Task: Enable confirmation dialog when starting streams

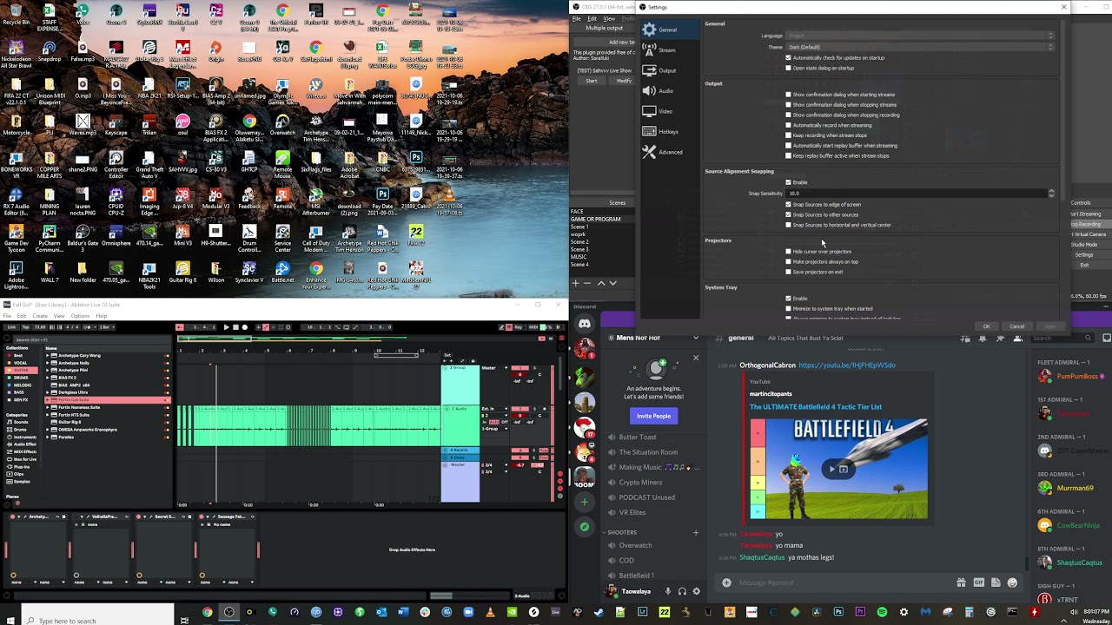Action: [789, 95]
